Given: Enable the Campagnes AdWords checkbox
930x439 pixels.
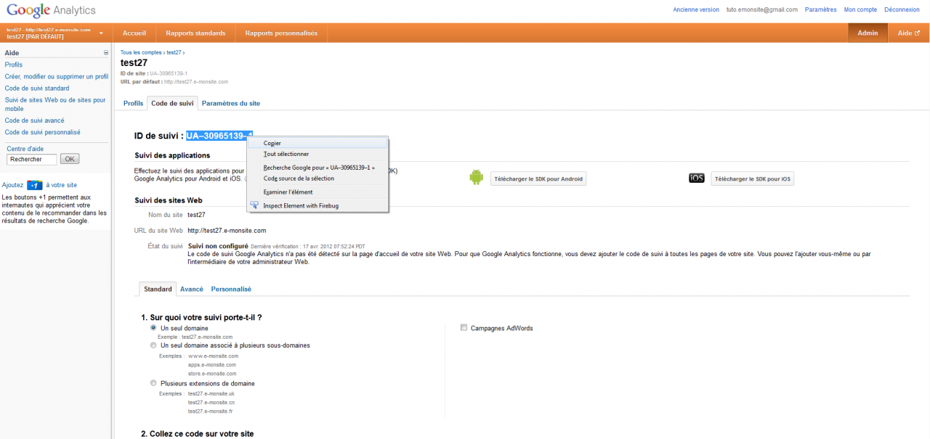Looking at the screenshot, I should [x=464, y=328].
